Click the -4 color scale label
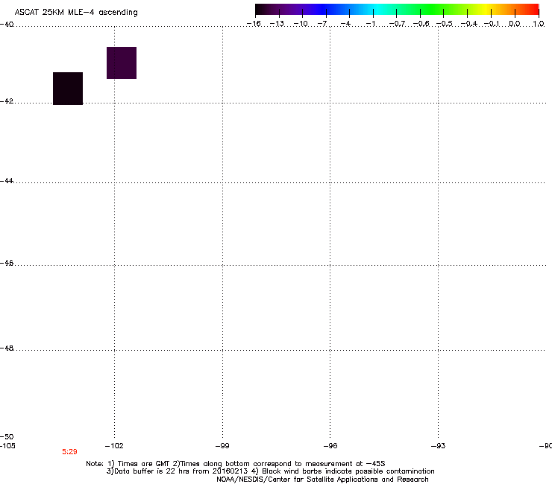Image resolution: width=552 pixels, height=484 pixels. point(345,24)
